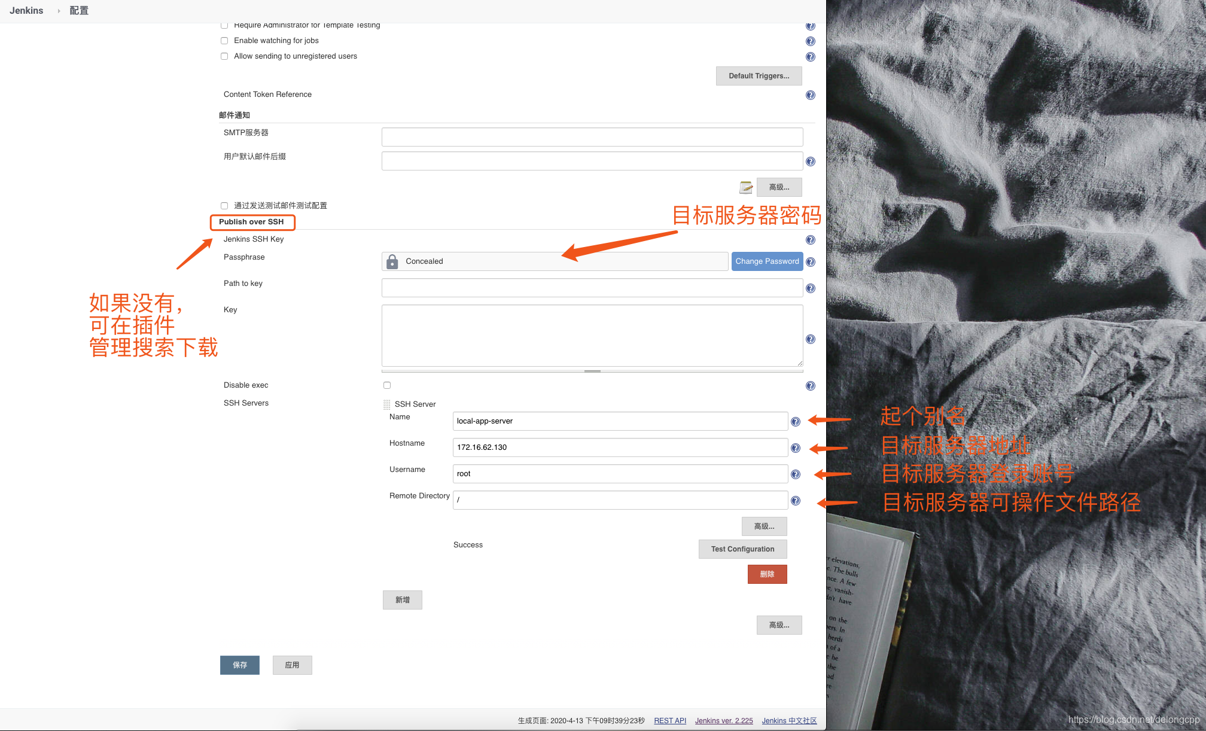
Task: Open help for Disable exec option
Action: [x=810, y=386]
